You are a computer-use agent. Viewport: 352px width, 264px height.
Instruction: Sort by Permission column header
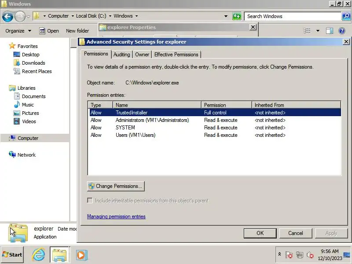227,105
